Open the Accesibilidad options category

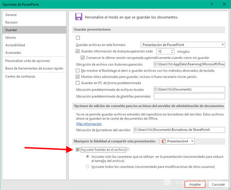tap(34, 45)
